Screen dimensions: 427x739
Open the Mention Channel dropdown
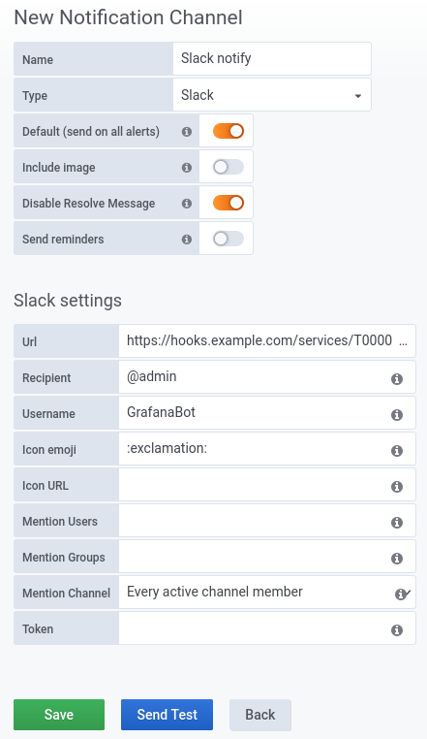pos(267,592)
